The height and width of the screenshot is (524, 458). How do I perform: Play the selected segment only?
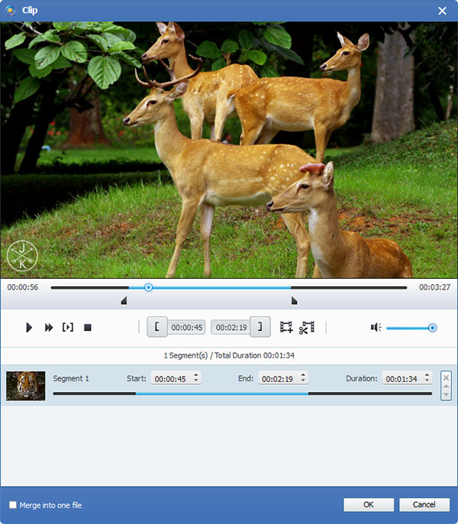click(68, 327)
